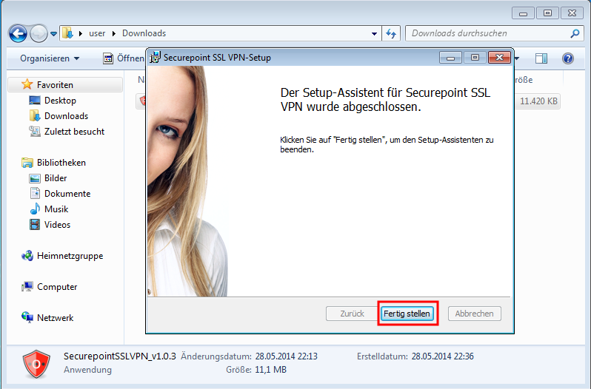Click the Größe value 11,1 MB
This screenshot has height=389, width=591.
coord(270,370)
